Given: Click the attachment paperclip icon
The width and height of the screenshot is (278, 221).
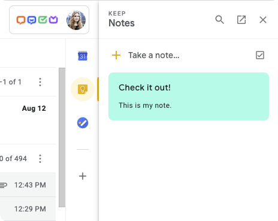Looking at the screenshot, I should coord(4,185).
